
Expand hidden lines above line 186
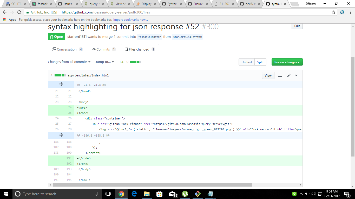click(x=61, y=135)
